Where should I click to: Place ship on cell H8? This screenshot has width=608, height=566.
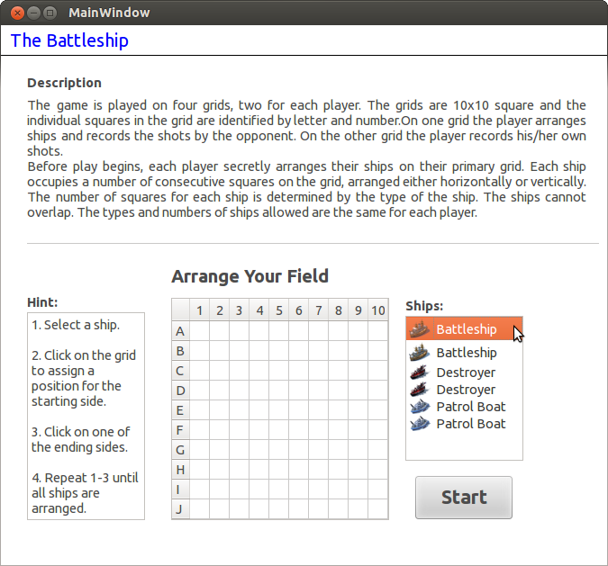[338, 469]
